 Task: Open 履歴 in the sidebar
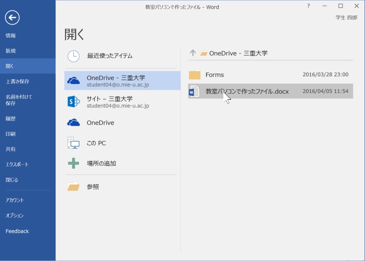tap(11, 119)
